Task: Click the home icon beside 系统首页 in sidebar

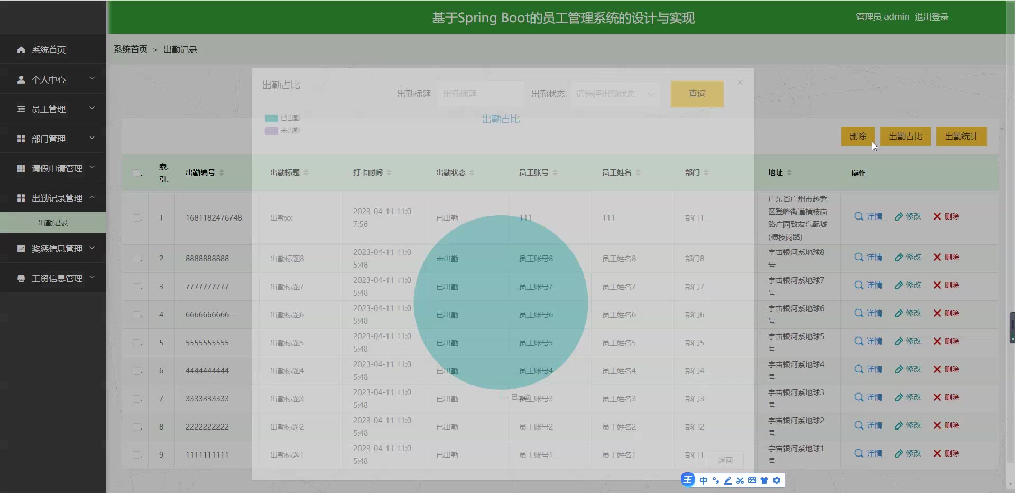Action: (x=21, y=50)
